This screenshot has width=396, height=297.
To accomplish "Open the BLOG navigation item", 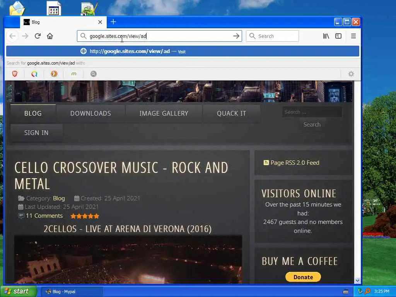I will (33, 113).
